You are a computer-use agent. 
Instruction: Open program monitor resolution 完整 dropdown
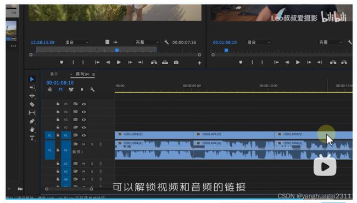click(331, 42)
